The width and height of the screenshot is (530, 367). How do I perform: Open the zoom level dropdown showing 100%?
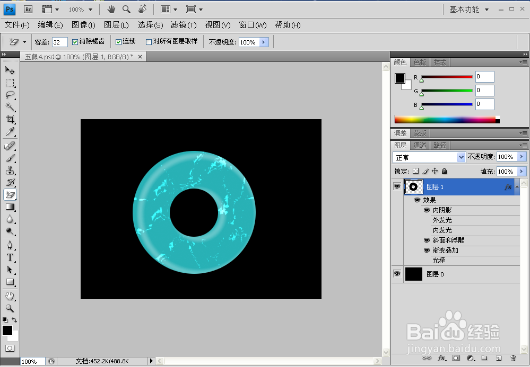80,9
